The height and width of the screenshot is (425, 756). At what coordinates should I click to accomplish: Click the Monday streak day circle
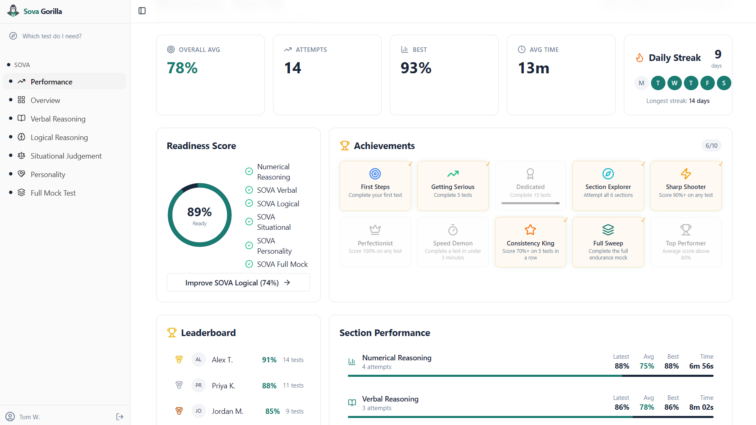click(642, 83)
